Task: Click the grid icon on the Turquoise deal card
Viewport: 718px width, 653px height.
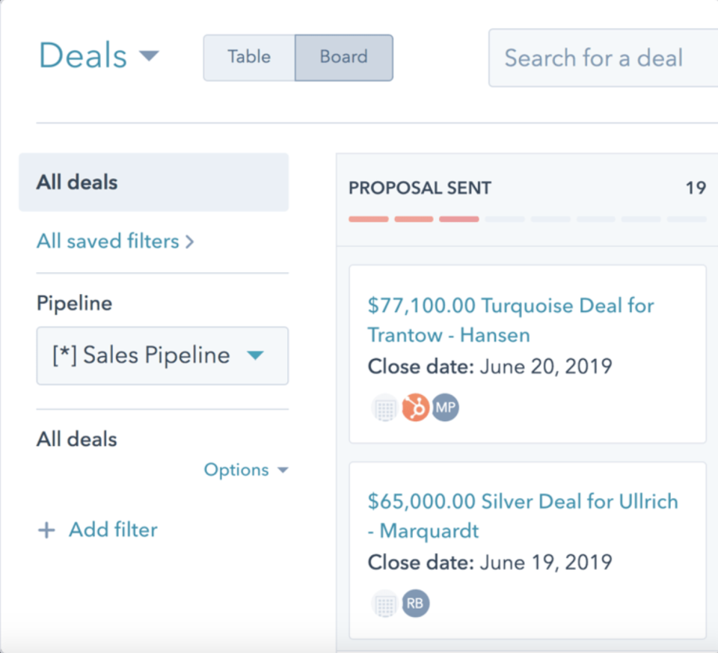Action: pyautogui.click(x=385, y=408)
